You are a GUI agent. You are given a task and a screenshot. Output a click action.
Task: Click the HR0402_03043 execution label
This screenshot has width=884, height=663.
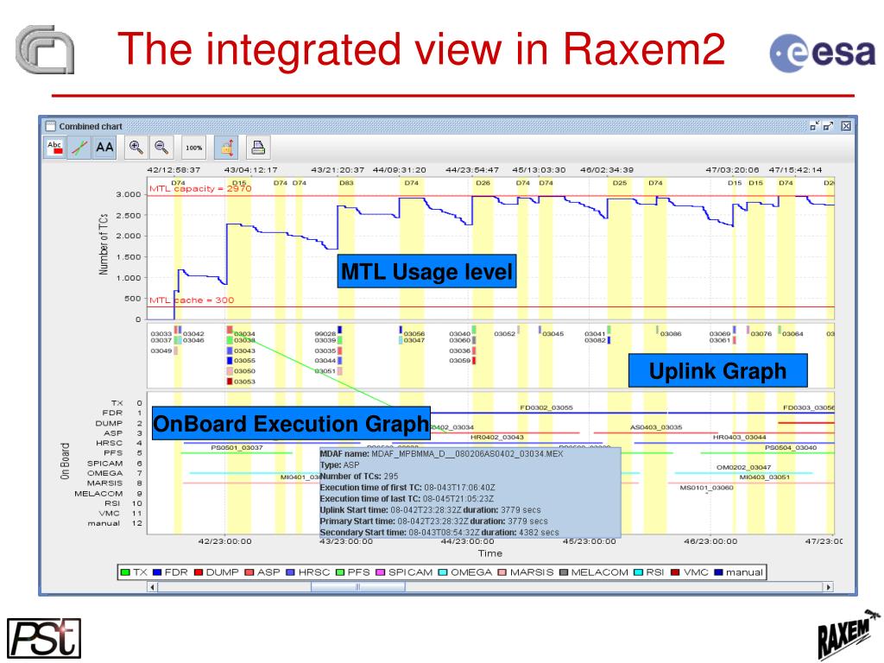point(497,437)
